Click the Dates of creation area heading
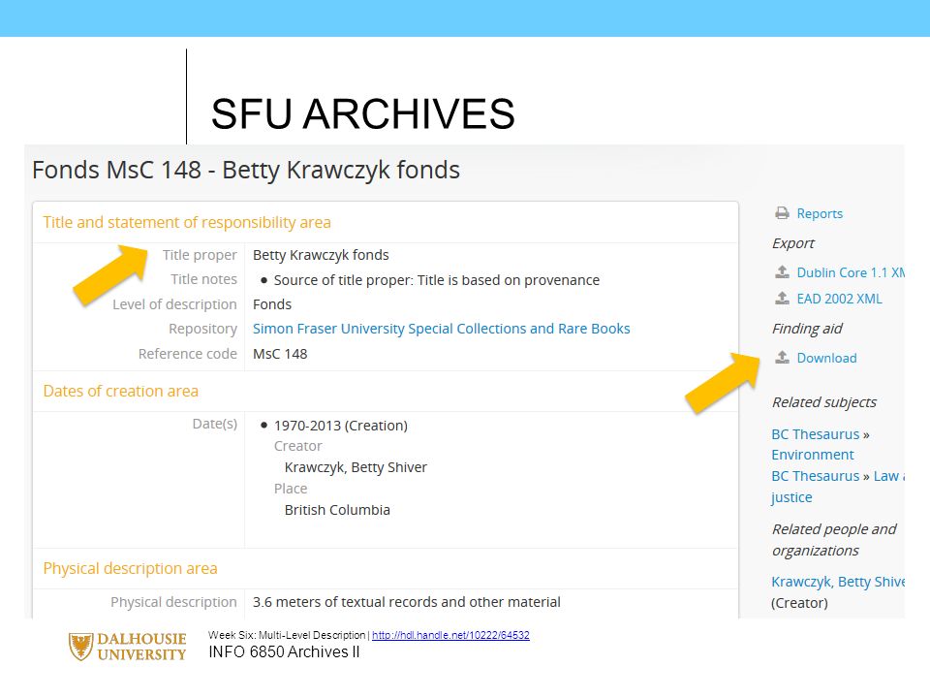The width and height of the screenshot is (930, 698). (120, 391)
